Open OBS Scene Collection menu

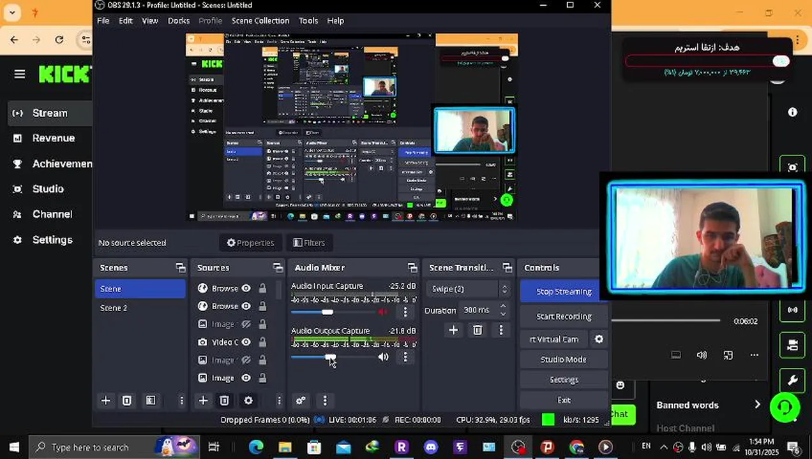[x=260, y=20]
